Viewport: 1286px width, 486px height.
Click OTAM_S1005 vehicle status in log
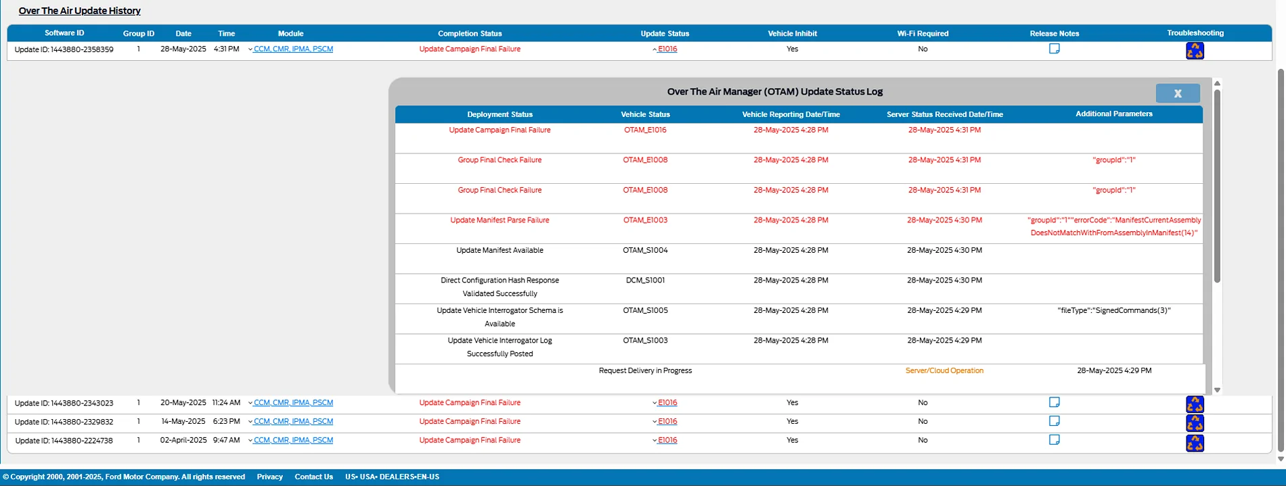[x=645, y=310]
